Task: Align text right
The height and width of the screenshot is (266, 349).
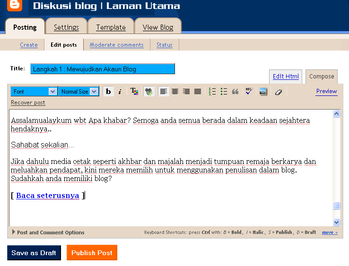Action: pyautogui.click(x=186, y=91)
